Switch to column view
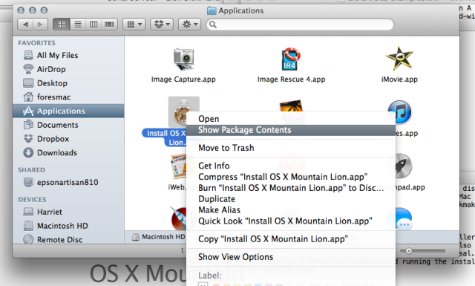The width and height of the screenshot is (475, 286). (94, 25)
